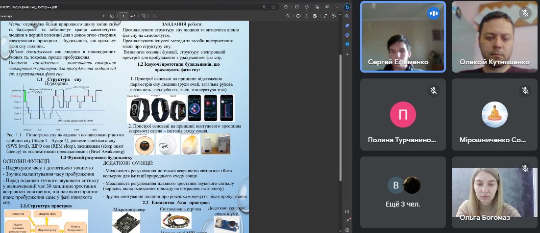Open Bing Copilot sidebar icon
The width and height of the screenshot is (540, 233).
click(x=347, y=6)
